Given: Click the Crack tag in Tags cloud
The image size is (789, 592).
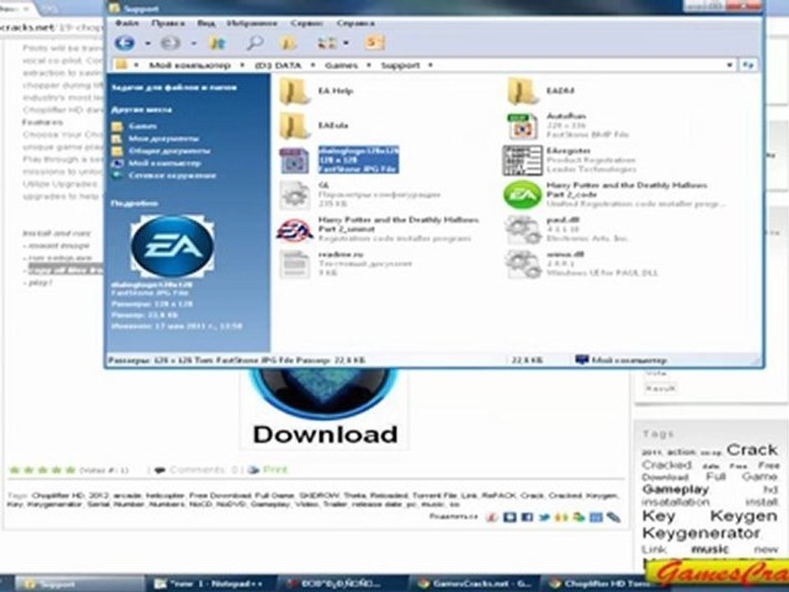Looking at the screenshot, I should click(x=752, y=450).
